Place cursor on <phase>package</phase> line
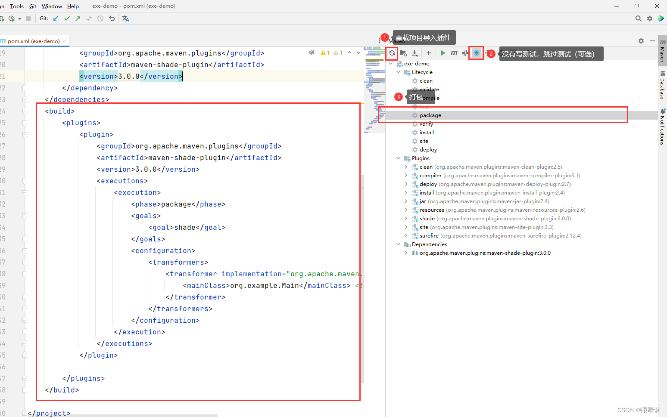The height and width of the screenshot is (417, 667). (x=178, y=204)
